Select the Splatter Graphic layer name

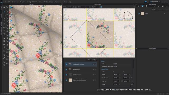[x=77, y=75]
